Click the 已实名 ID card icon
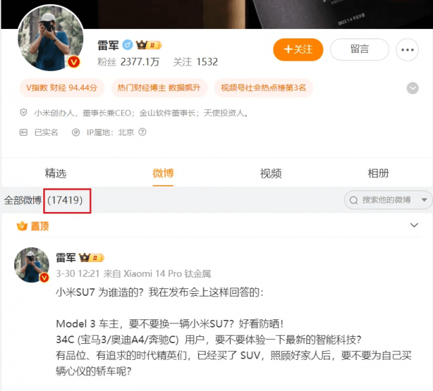This screenshot has width=433, height=391. click(23, 132)
